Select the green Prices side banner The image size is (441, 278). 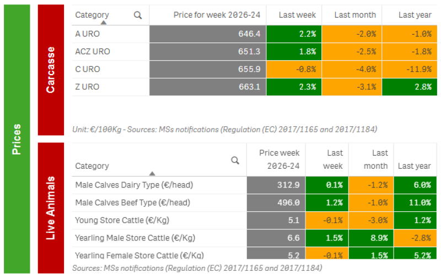(x=17, y=139)
